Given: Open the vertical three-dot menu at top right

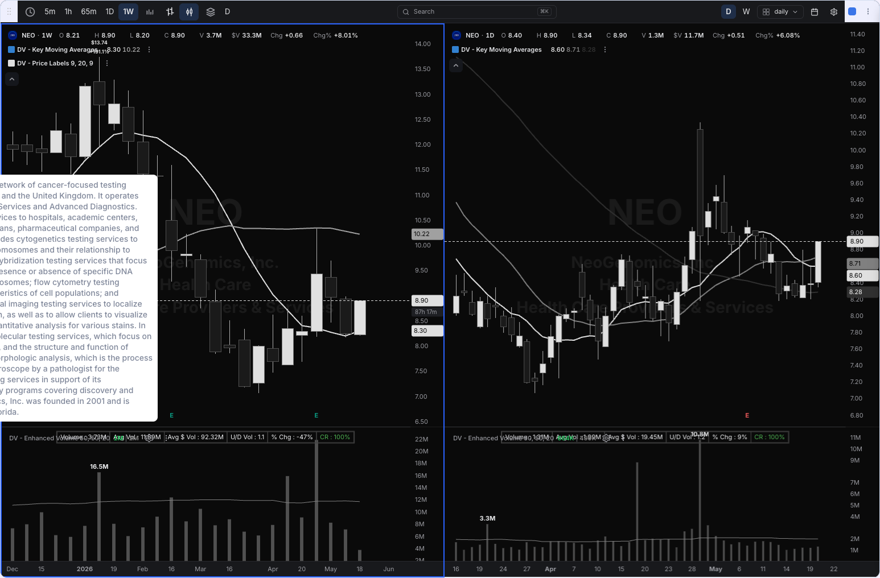Looking at the screenshot, I should tap(868, 11).
